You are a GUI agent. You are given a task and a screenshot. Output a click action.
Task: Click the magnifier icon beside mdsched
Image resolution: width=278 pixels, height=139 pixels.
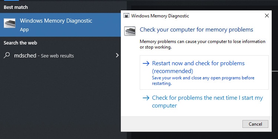pos(7,55)
